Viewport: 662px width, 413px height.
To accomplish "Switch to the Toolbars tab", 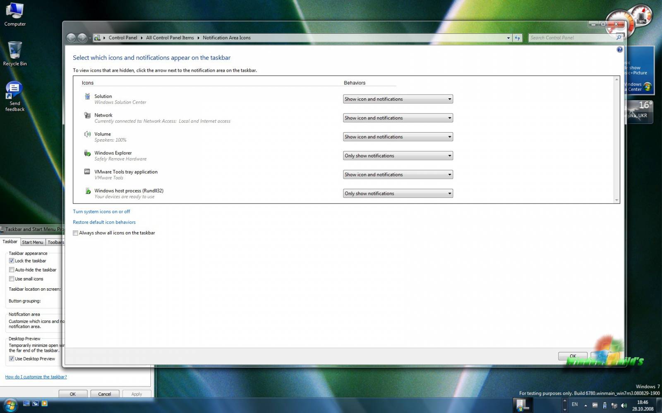I will (x=55, y=242).
